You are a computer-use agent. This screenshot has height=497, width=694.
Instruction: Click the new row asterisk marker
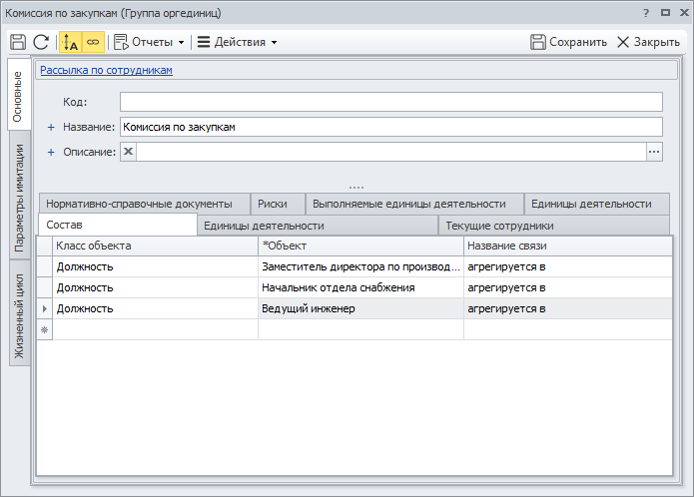(x=44, y=330)
